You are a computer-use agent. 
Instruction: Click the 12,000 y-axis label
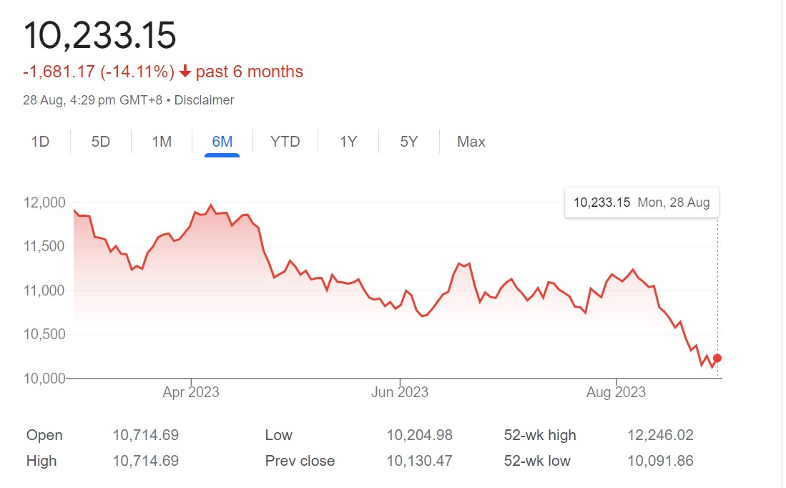click(x=44, y=202)
